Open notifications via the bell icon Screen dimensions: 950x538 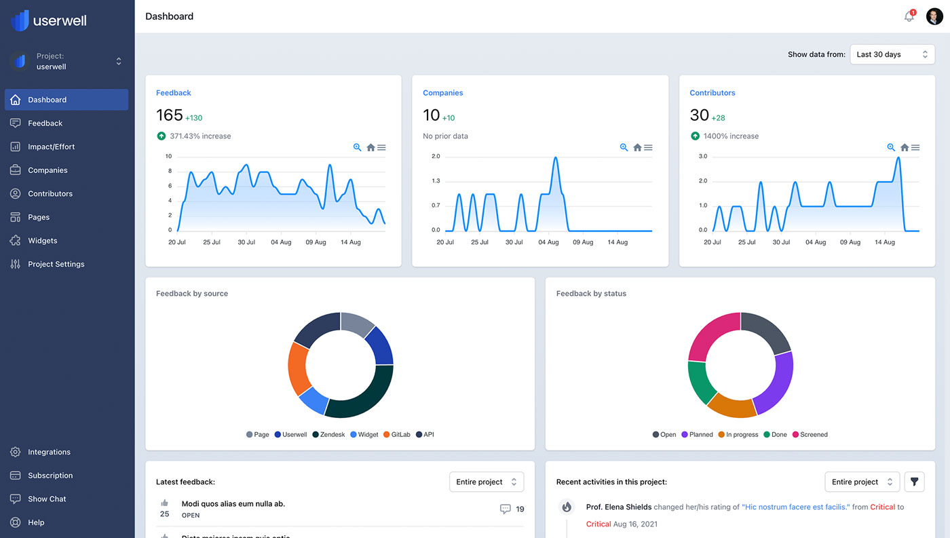click(909, 16)
